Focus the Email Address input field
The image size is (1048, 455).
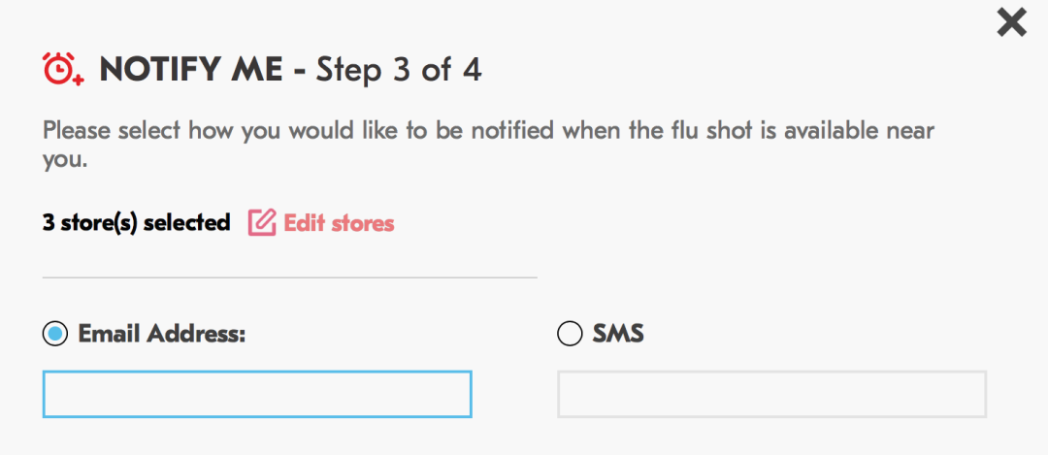(x=257, y=394)
